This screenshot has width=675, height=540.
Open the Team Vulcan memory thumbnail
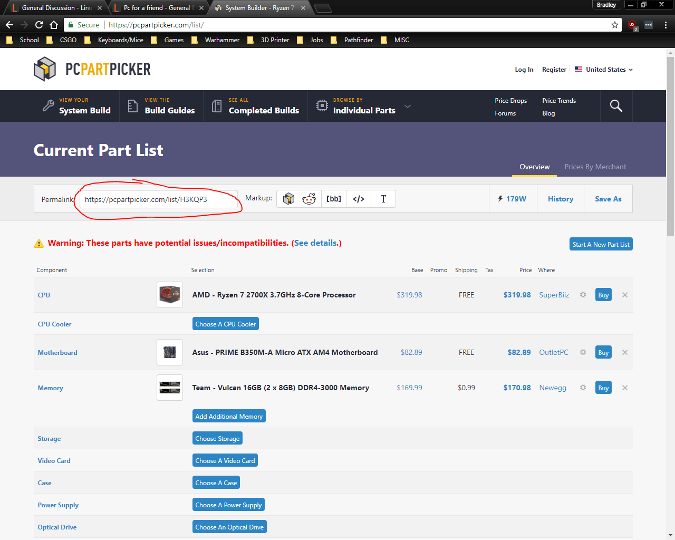(170, 388)
